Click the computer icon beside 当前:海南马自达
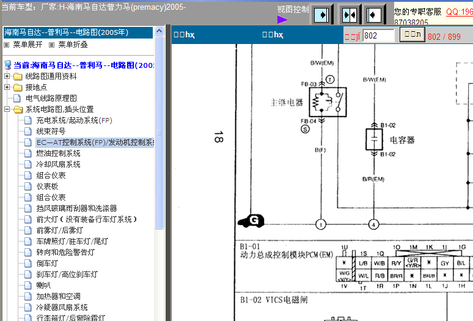This screenshot has height=321, width=473. (8, 65)
